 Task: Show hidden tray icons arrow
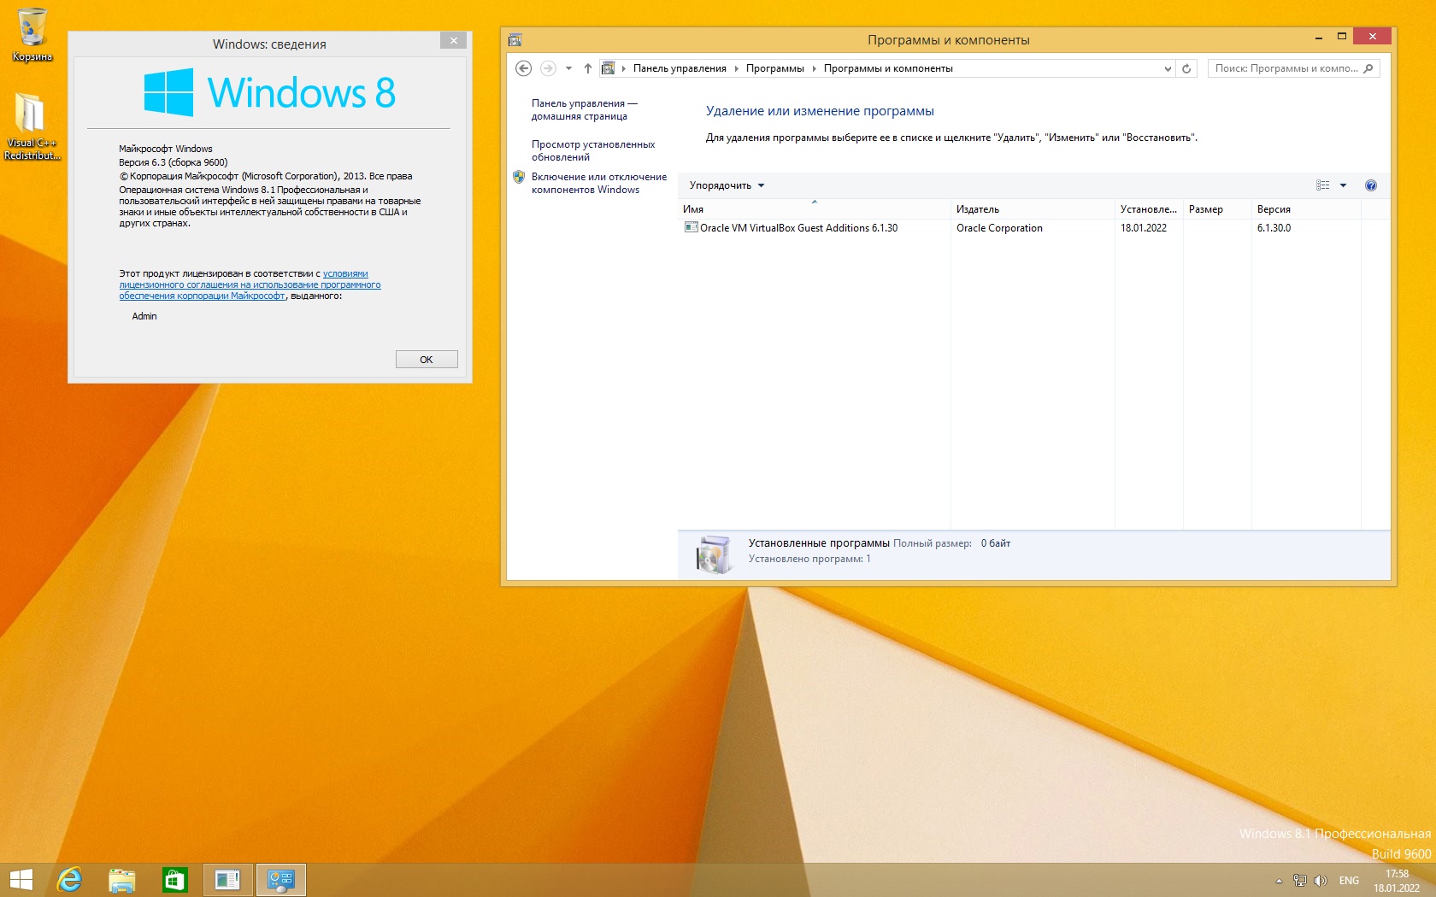(1279, 881)
